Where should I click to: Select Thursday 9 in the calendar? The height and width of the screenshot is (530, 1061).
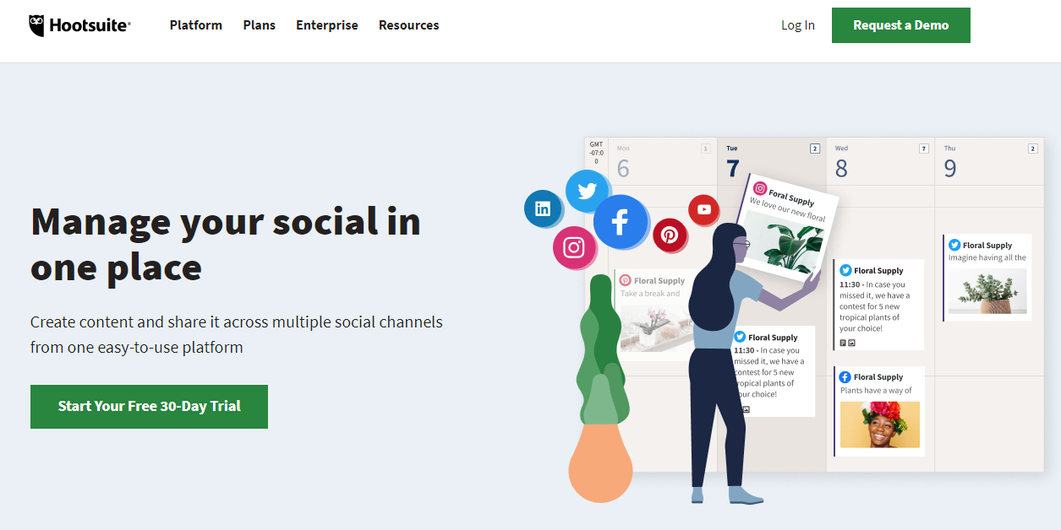click(950, 169)
